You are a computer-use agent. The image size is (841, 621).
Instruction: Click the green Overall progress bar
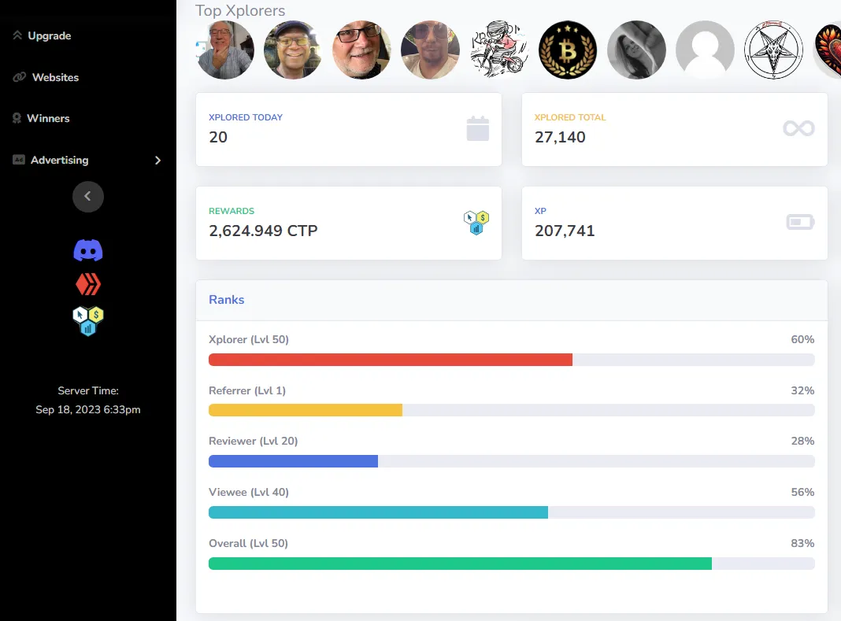tap(460, 563)
